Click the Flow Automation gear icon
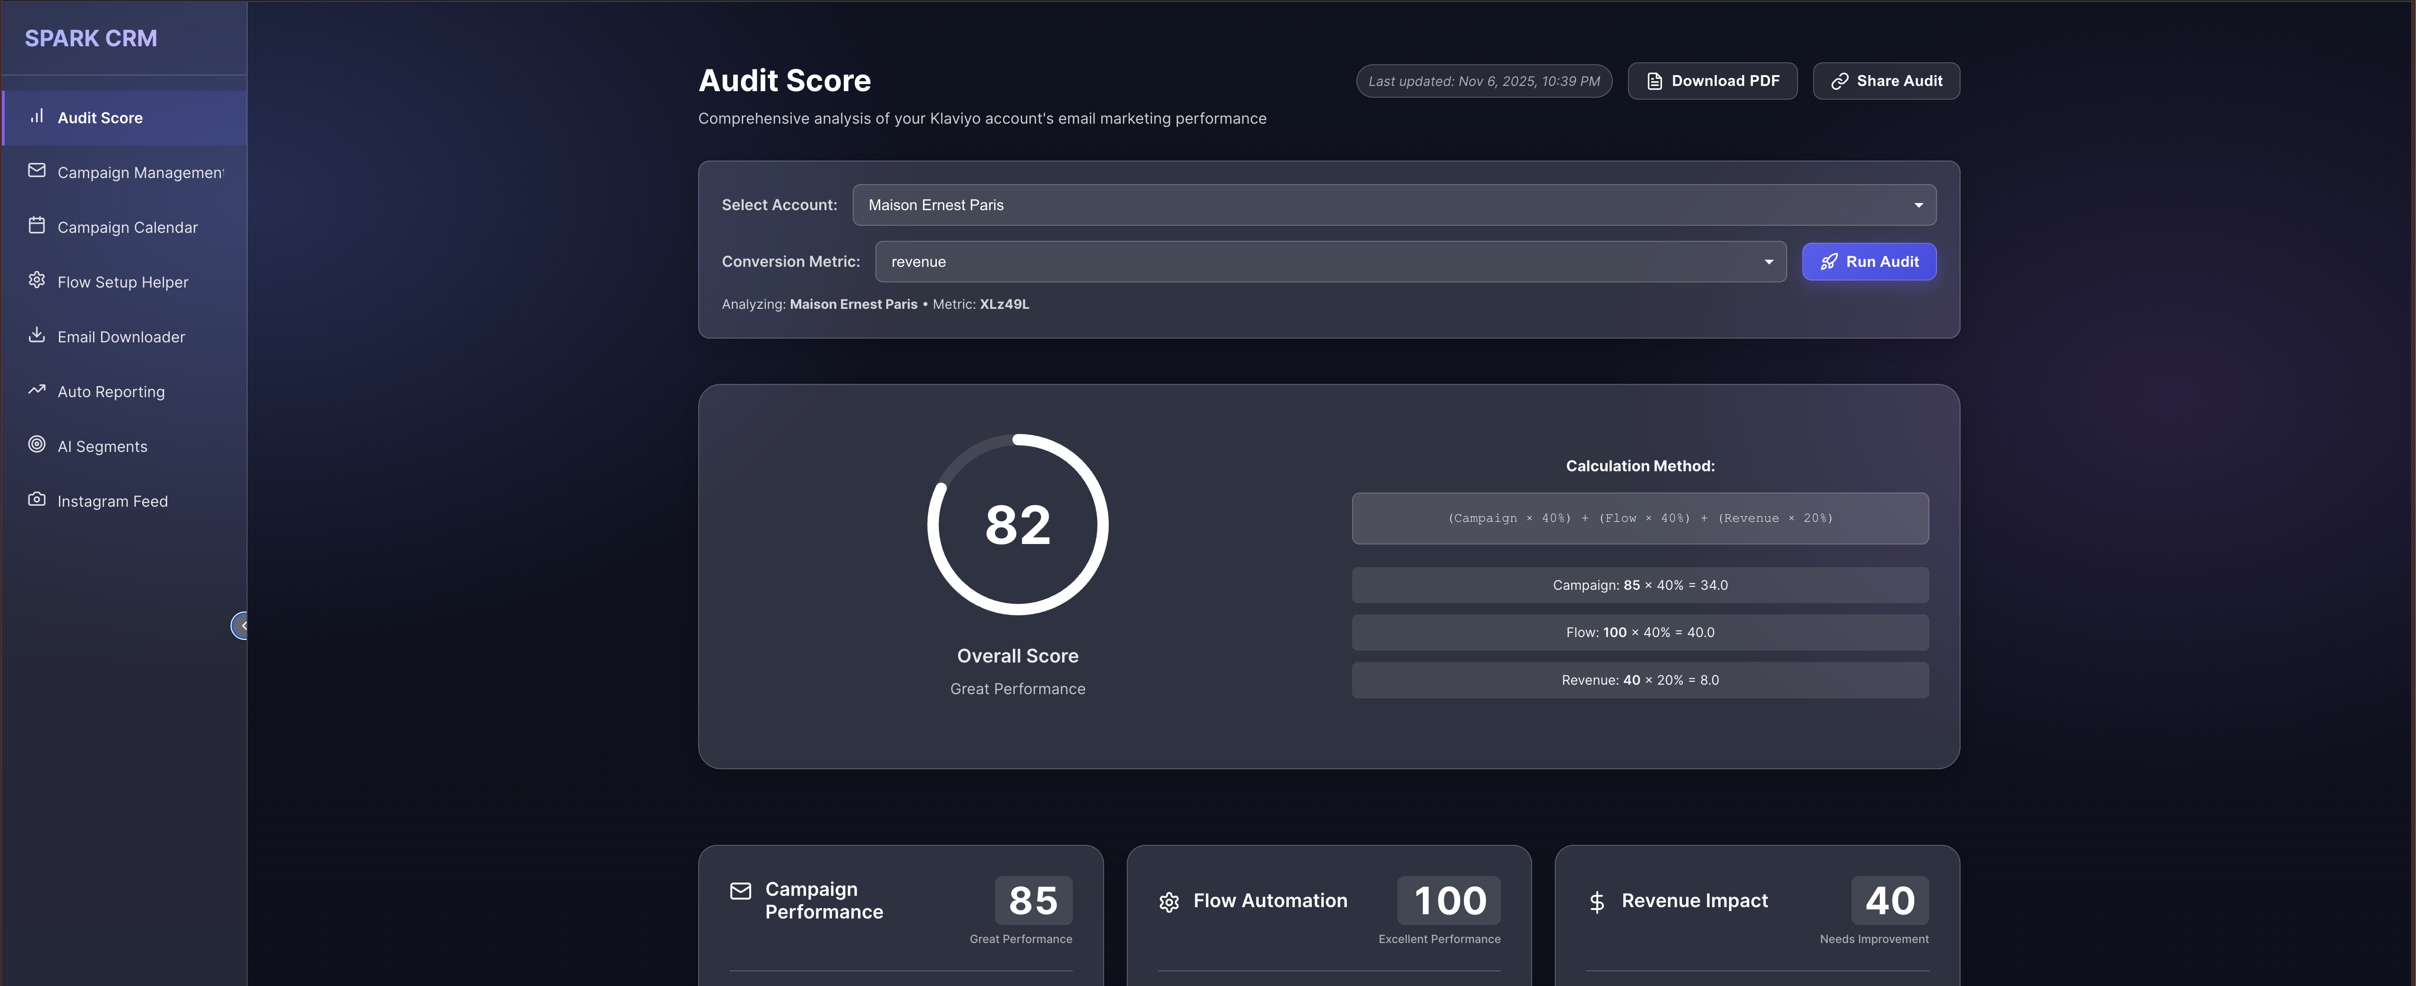The width and height of the screenshot is (2416, 986). click(1169, 901)
